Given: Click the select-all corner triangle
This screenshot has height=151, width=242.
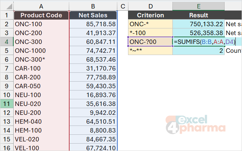Looking at the screenshot, I should [x=9, y=7].
